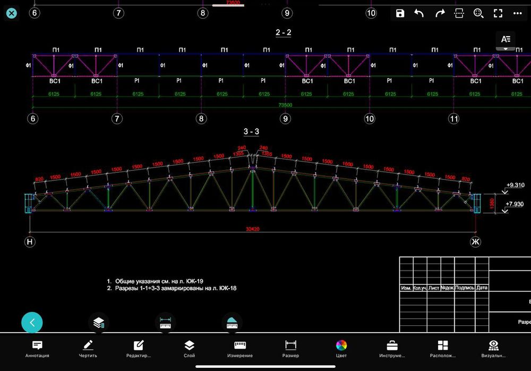The height and width of the screenshot is (371, 531).
Task: Tap the "№док." title block cell
Action: pos(447,288)
